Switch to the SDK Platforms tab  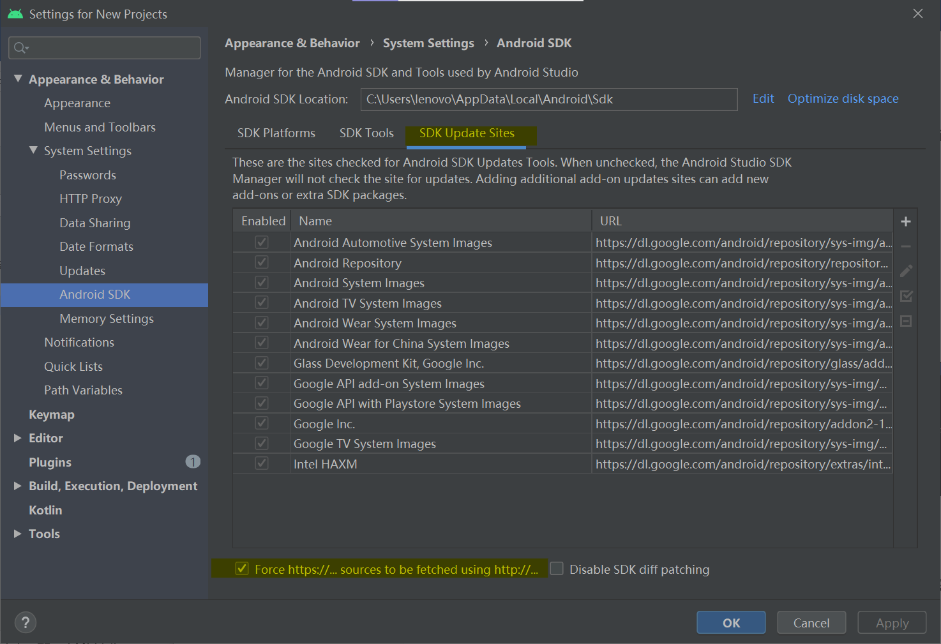(x=276, y=133)
